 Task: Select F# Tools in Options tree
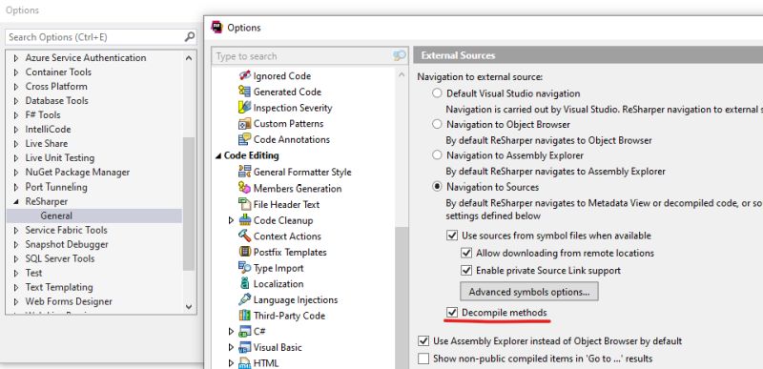click(43, 115)
